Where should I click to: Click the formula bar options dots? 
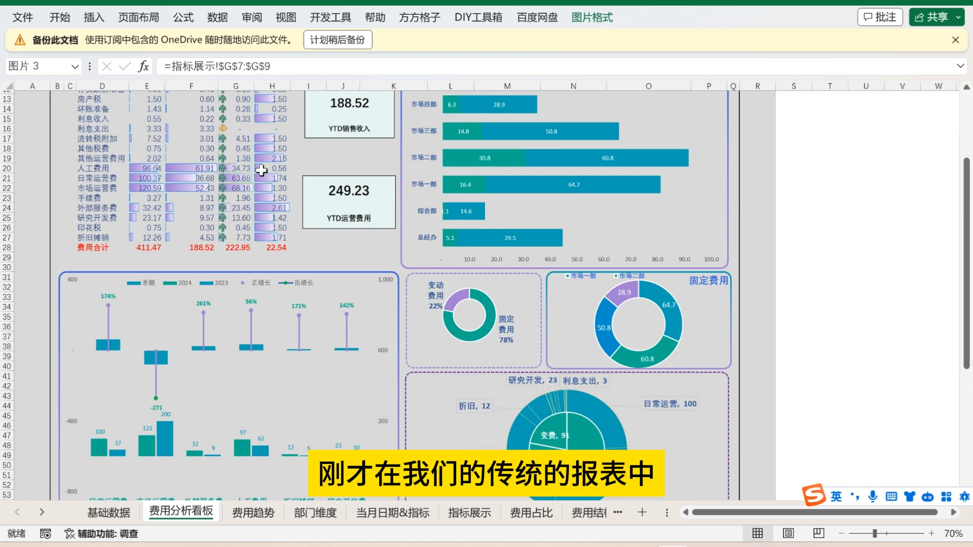coord(90,66)
